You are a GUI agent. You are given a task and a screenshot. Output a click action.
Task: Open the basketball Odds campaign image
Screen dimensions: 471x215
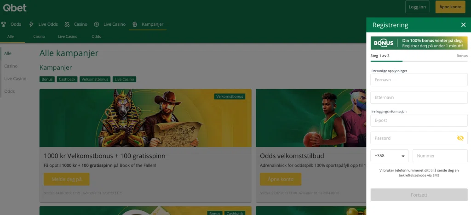pyautogui.click(x=311, y=118)
